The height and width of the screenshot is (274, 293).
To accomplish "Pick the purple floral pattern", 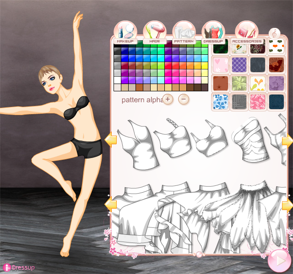I will [x=277, y=83].
